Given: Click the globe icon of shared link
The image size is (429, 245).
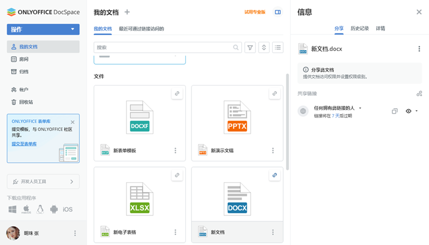Looking at the screenshot, I should click(303, 111).
